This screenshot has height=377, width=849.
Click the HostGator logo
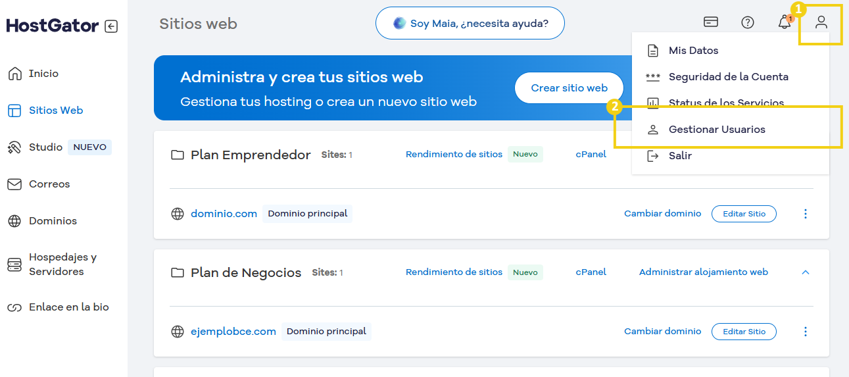pos(53,26)
